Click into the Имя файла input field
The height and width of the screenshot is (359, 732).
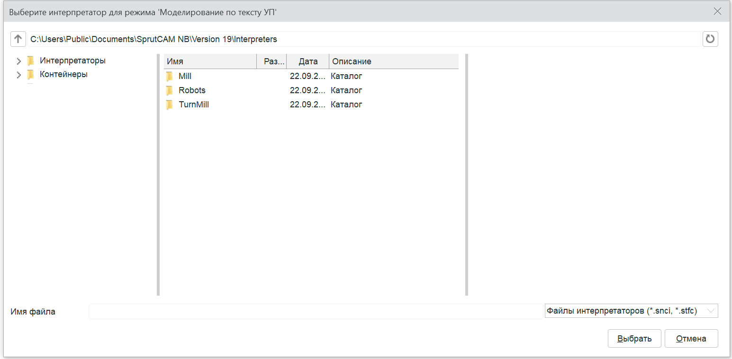315,311
